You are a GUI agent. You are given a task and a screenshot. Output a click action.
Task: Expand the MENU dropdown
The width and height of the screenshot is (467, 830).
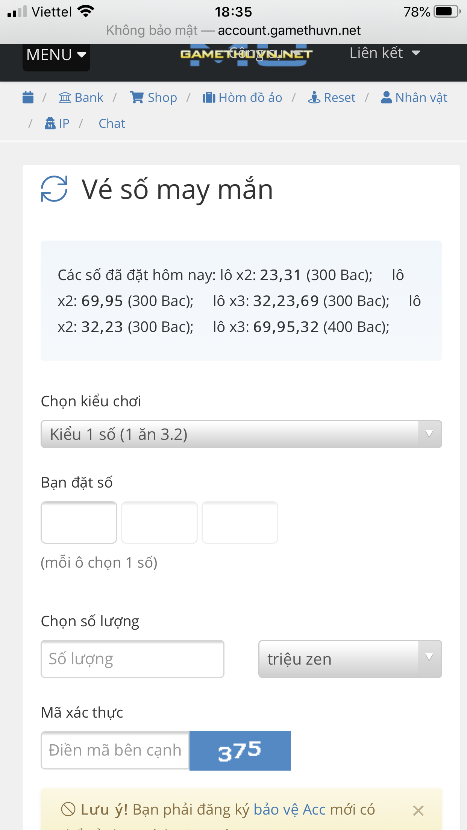(x=56, y=55)
